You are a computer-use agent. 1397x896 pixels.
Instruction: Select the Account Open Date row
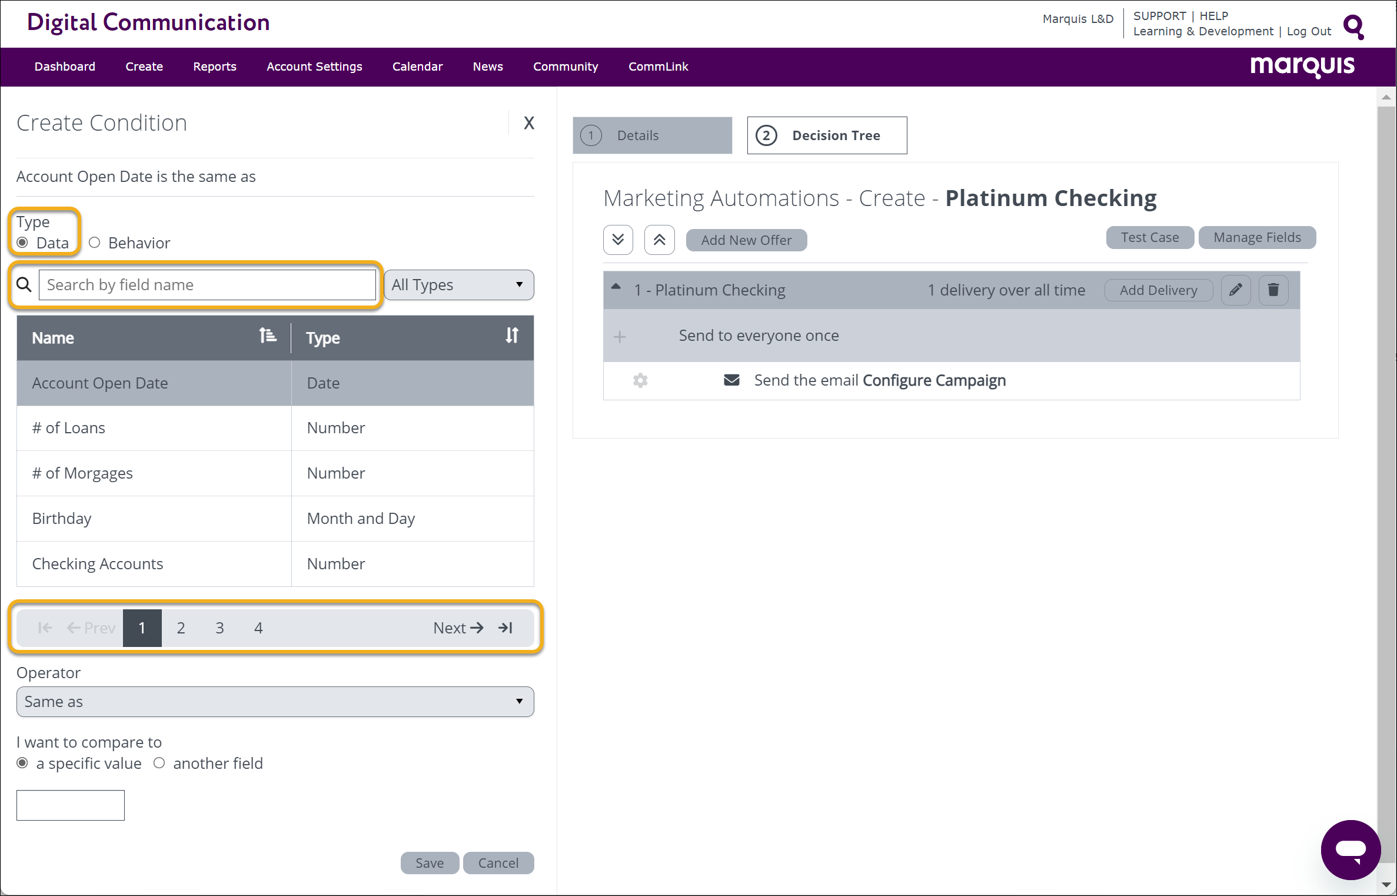pos(275,383)
